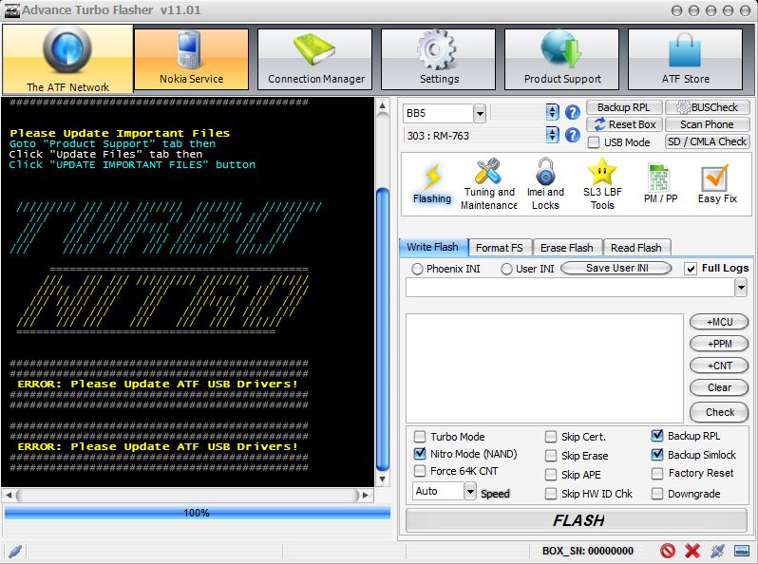Click log horizontal scrollbar right arrow
758x564 pixels.
[365, 496]
